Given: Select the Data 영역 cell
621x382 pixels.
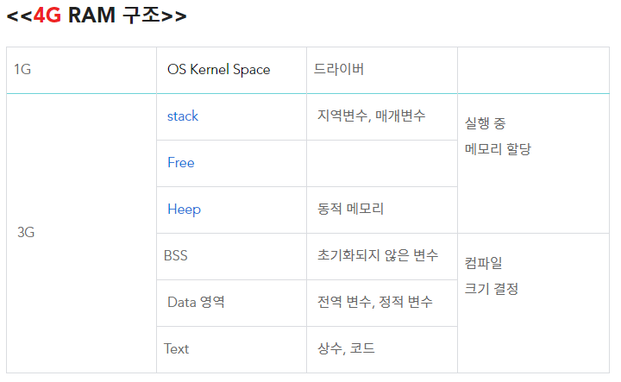Looking at the screenshot, I should [x=232, y=304].
